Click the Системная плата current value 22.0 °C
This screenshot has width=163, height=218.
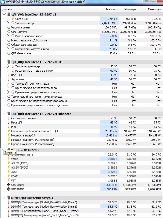click(x=113, y=154)
